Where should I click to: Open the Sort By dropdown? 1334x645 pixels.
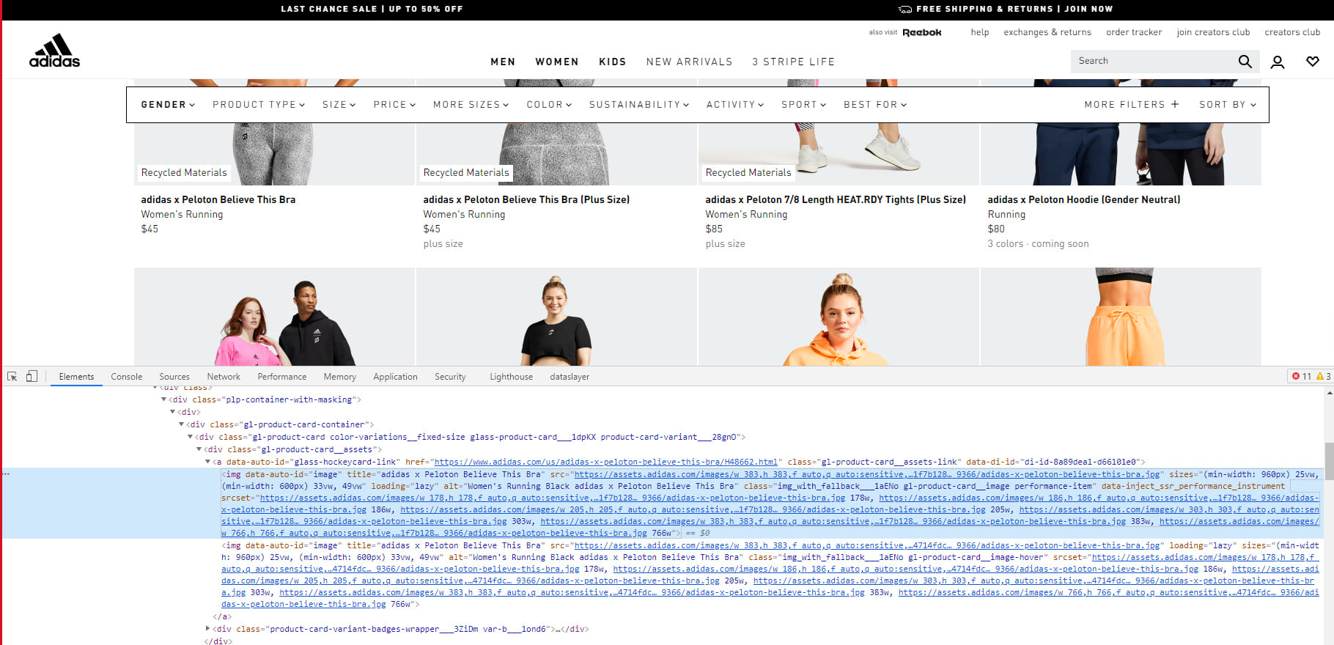pyautogui.click(x=1228, y=105)
